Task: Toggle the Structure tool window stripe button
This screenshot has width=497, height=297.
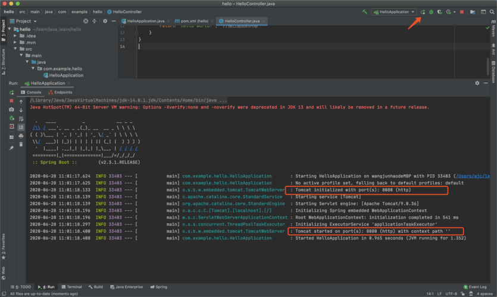Action: [x=4, y=61]
